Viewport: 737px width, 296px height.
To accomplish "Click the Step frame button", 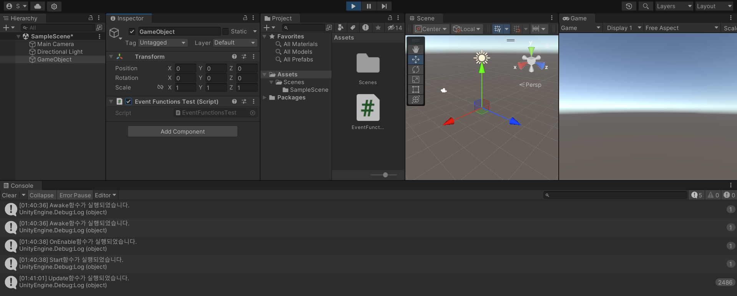I will [x=384, y=6].
